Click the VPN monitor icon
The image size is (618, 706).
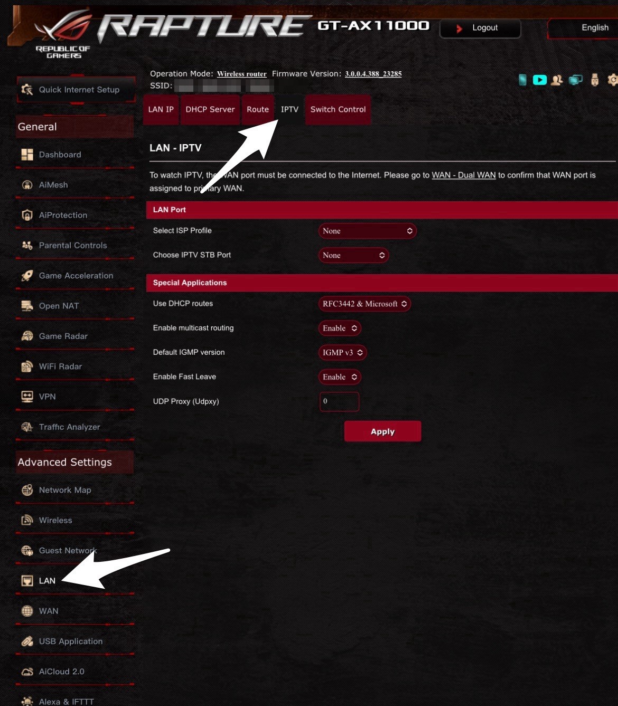(27, 397)
